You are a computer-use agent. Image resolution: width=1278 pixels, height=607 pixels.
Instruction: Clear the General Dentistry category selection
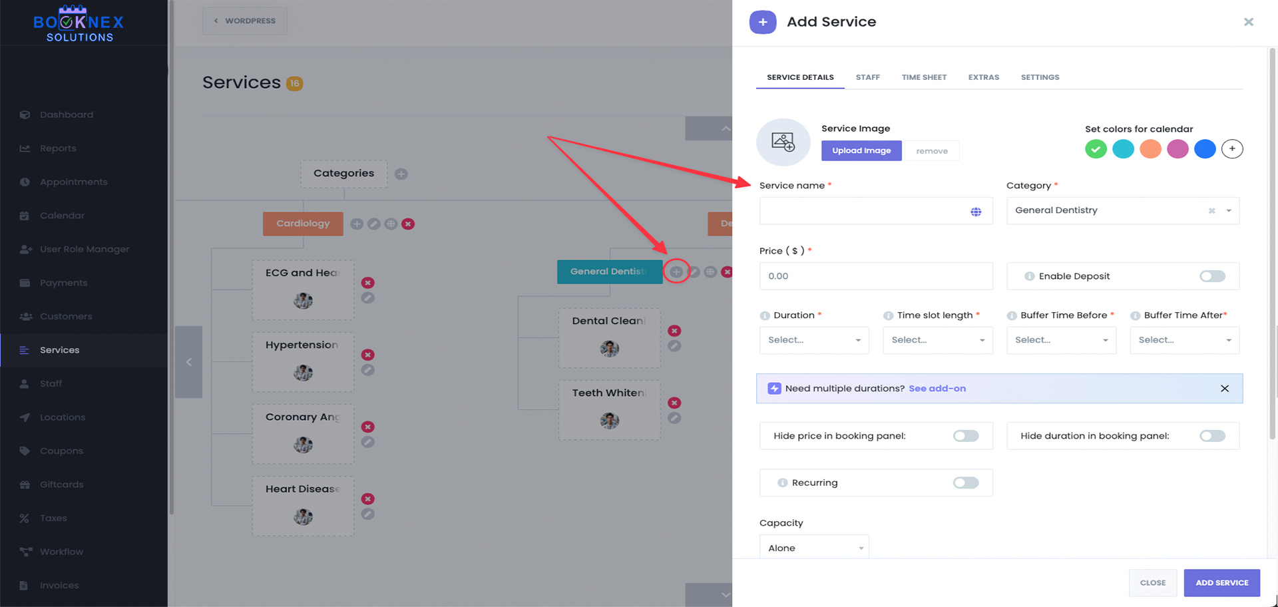1211,211
